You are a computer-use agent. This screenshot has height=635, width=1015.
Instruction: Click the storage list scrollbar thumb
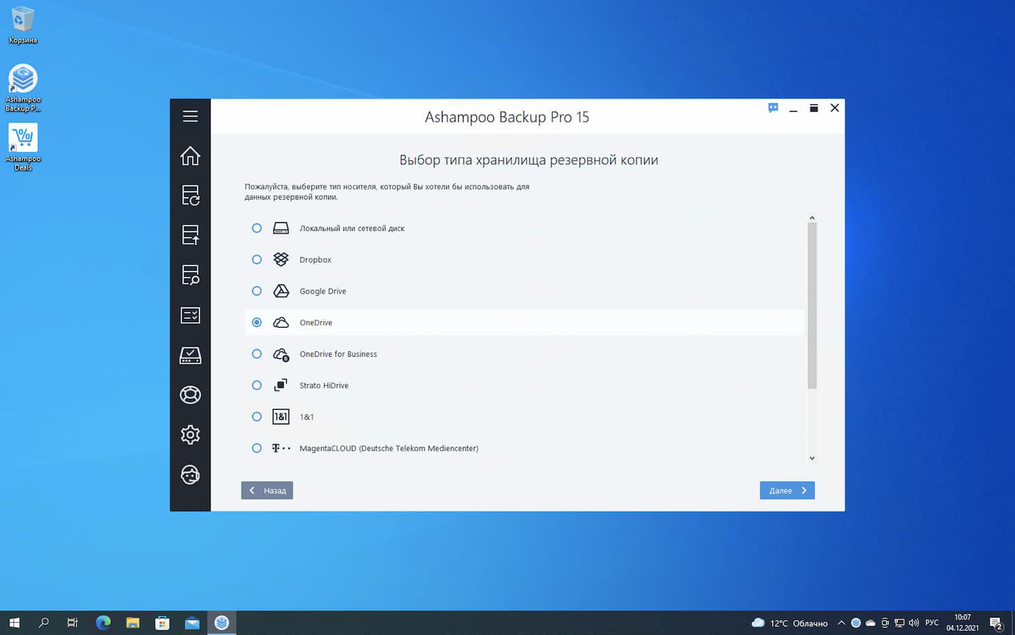tap(812, 306)
